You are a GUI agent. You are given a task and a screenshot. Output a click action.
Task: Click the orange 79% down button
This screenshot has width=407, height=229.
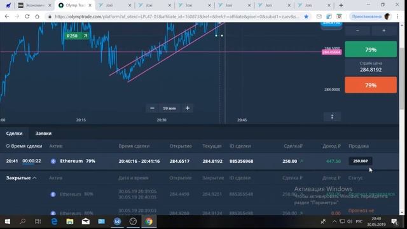371,85
